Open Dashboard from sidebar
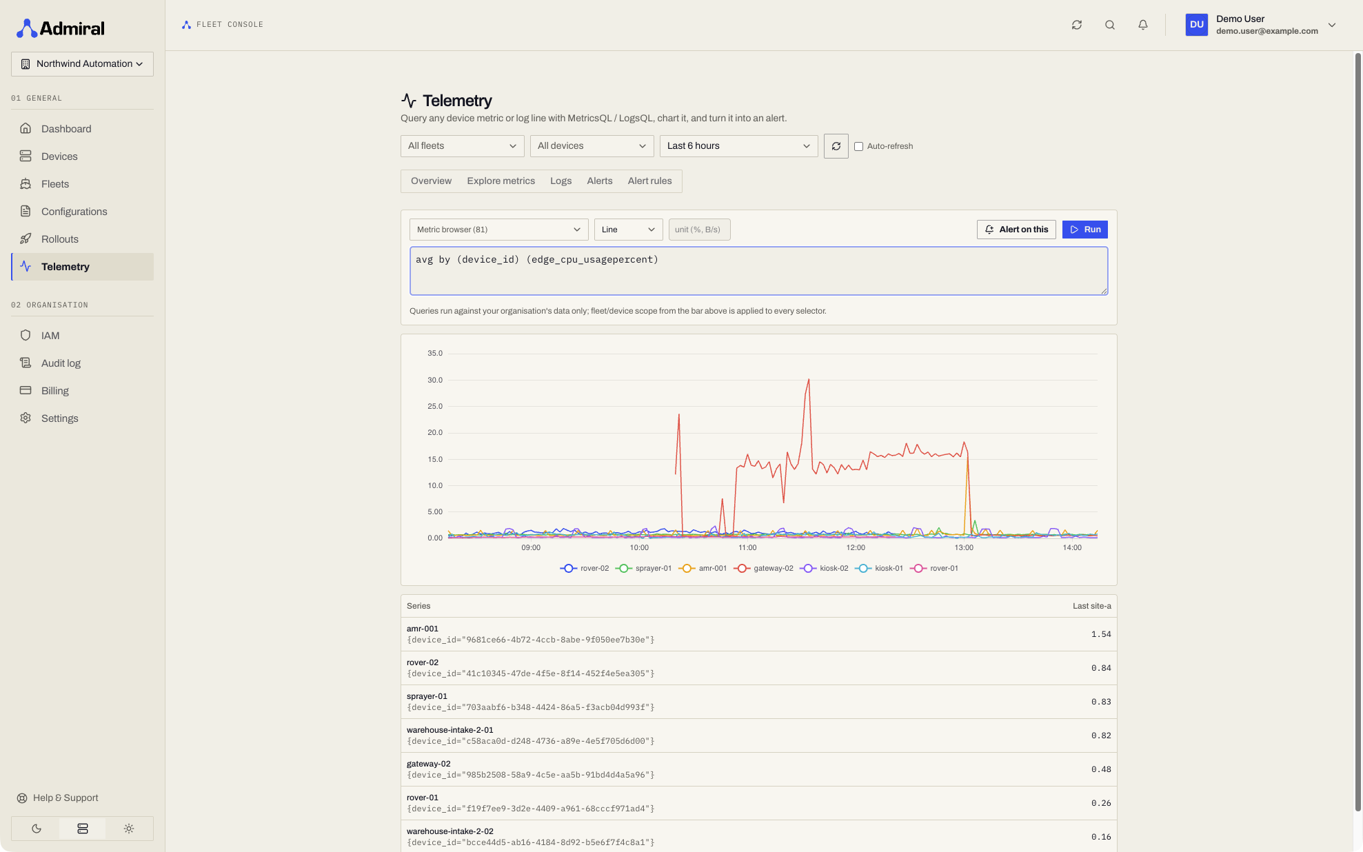 point(82,129)
